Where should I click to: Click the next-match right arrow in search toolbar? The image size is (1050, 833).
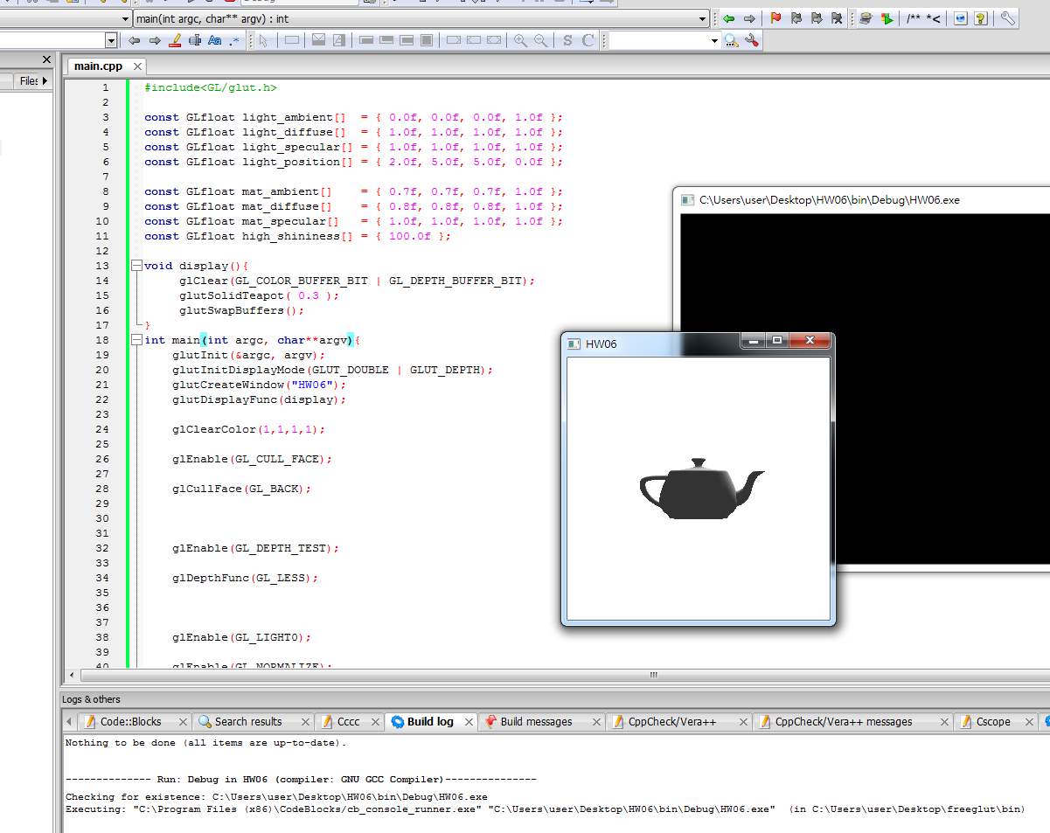tap(155, 40)
